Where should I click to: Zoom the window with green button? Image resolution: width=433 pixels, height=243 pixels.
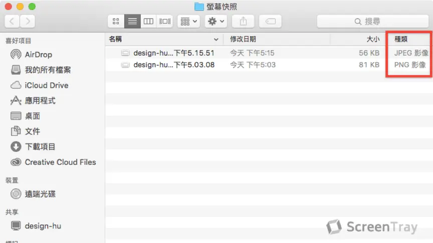pos(32,7)
